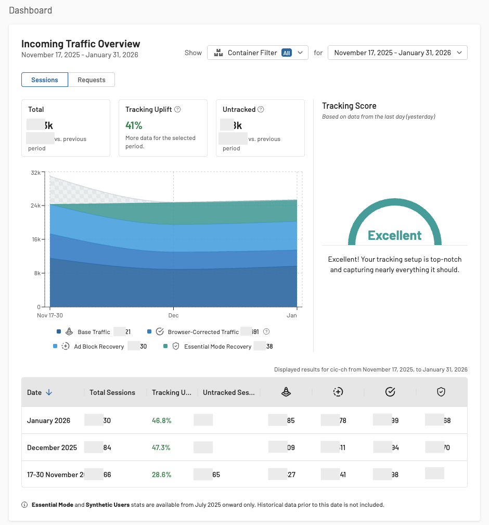Click the Tracking Uplift help icon
This screenshot has height=525, width=489.
pos(177,110)
